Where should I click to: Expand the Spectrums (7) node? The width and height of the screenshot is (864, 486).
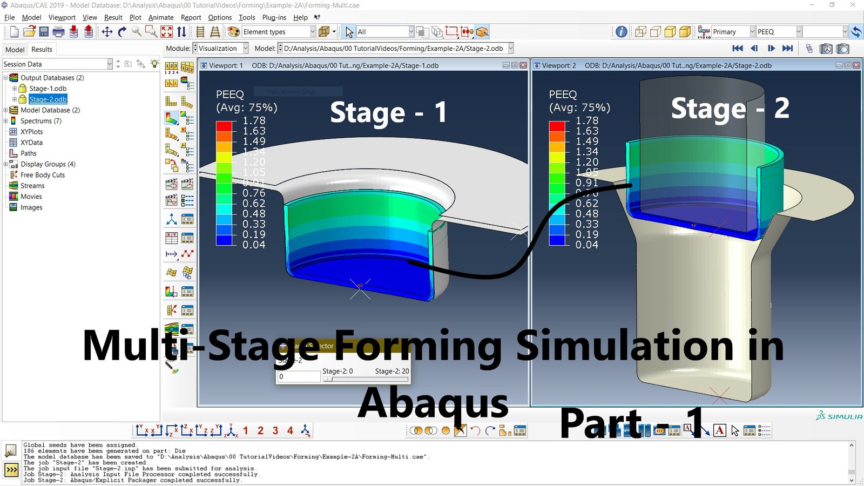coord(6,121)
